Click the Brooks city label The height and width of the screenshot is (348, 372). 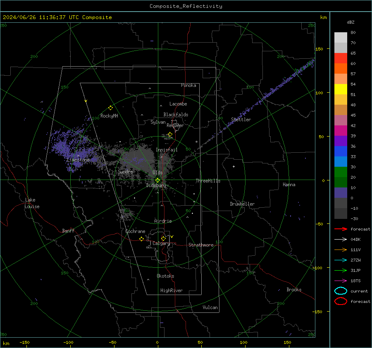(x=294, y=290)
